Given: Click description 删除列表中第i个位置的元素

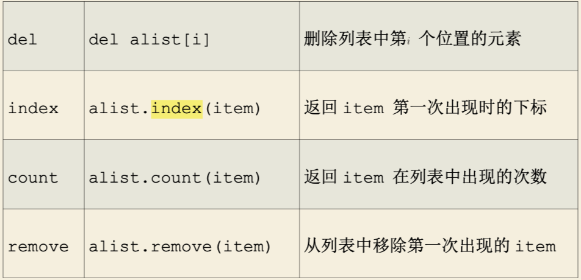Looking at the screenshot, I should point(413,39).
